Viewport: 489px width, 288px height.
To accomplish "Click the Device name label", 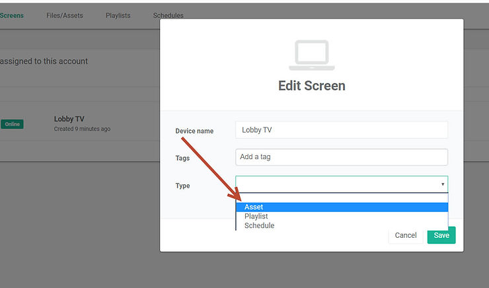I will [x=194, y=131].
